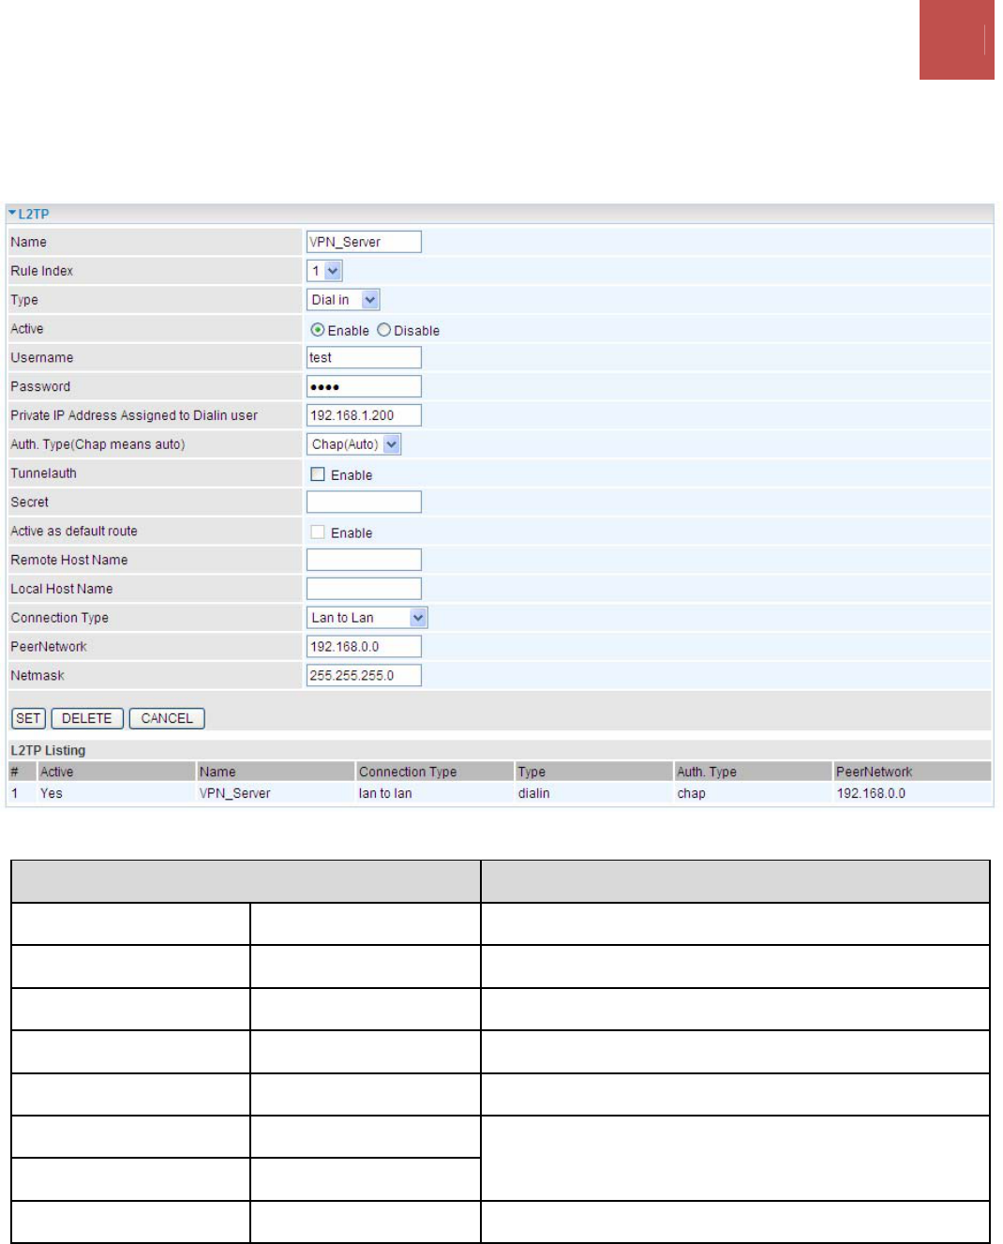Select the Active Enable radio button

tap(318, 330)
